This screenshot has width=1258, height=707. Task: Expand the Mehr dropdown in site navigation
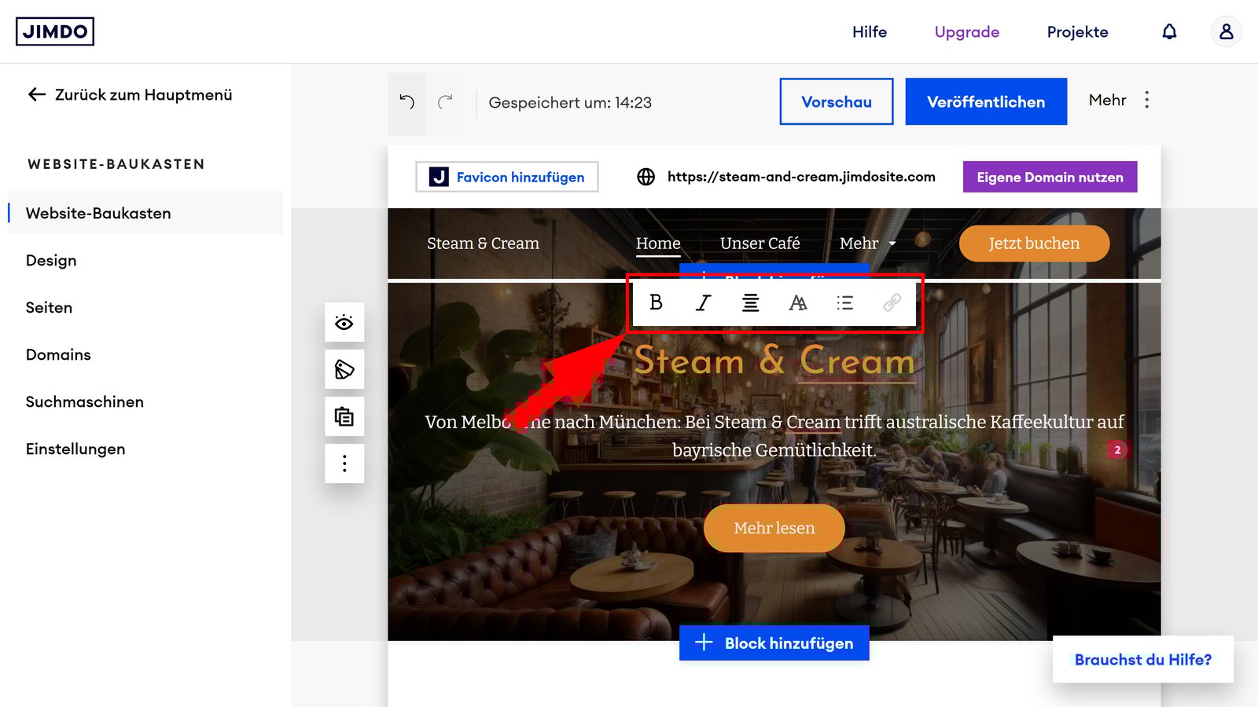click(867, 244)
